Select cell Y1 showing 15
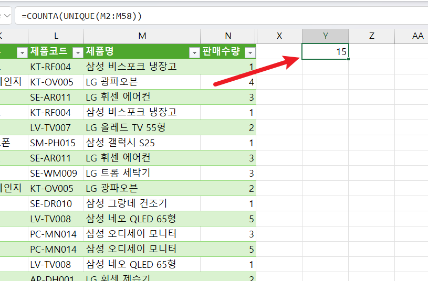The image size is (428, 281). point(326,51)
